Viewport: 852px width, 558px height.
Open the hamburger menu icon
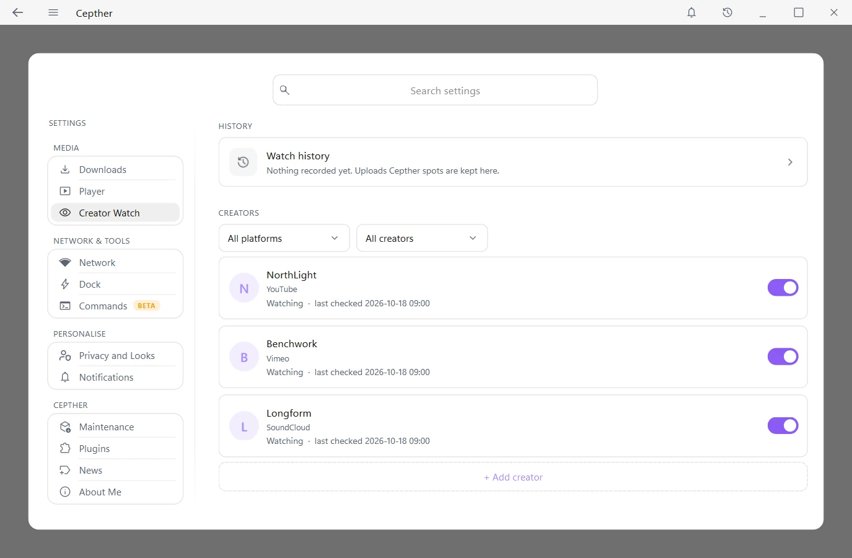point(53,12)
